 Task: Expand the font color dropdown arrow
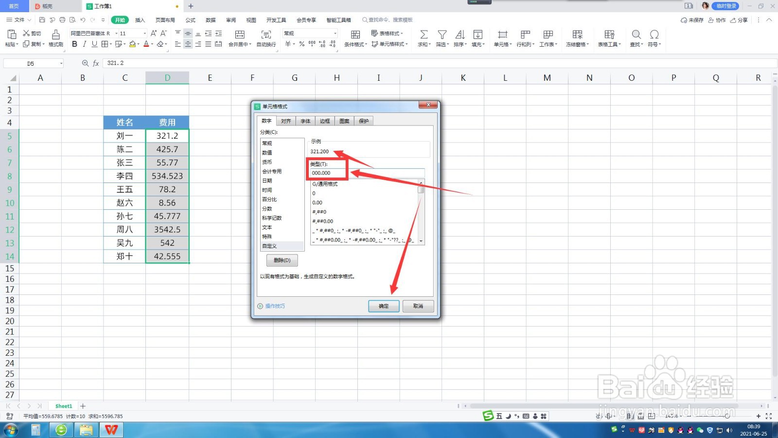[x=152, y=44]
